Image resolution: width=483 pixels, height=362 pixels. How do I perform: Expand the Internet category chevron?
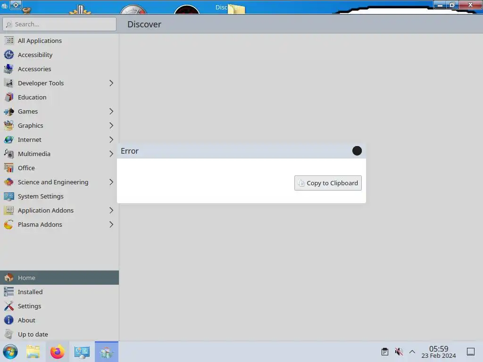[111, 140]
